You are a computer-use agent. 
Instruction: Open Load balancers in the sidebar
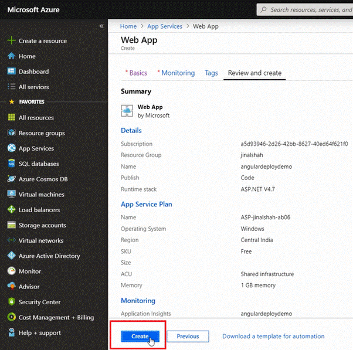pyautogui.click(x=39, y=210)
